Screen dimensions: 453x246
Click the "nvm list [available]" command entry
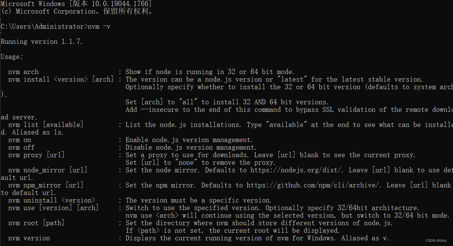tap(45, 125)
